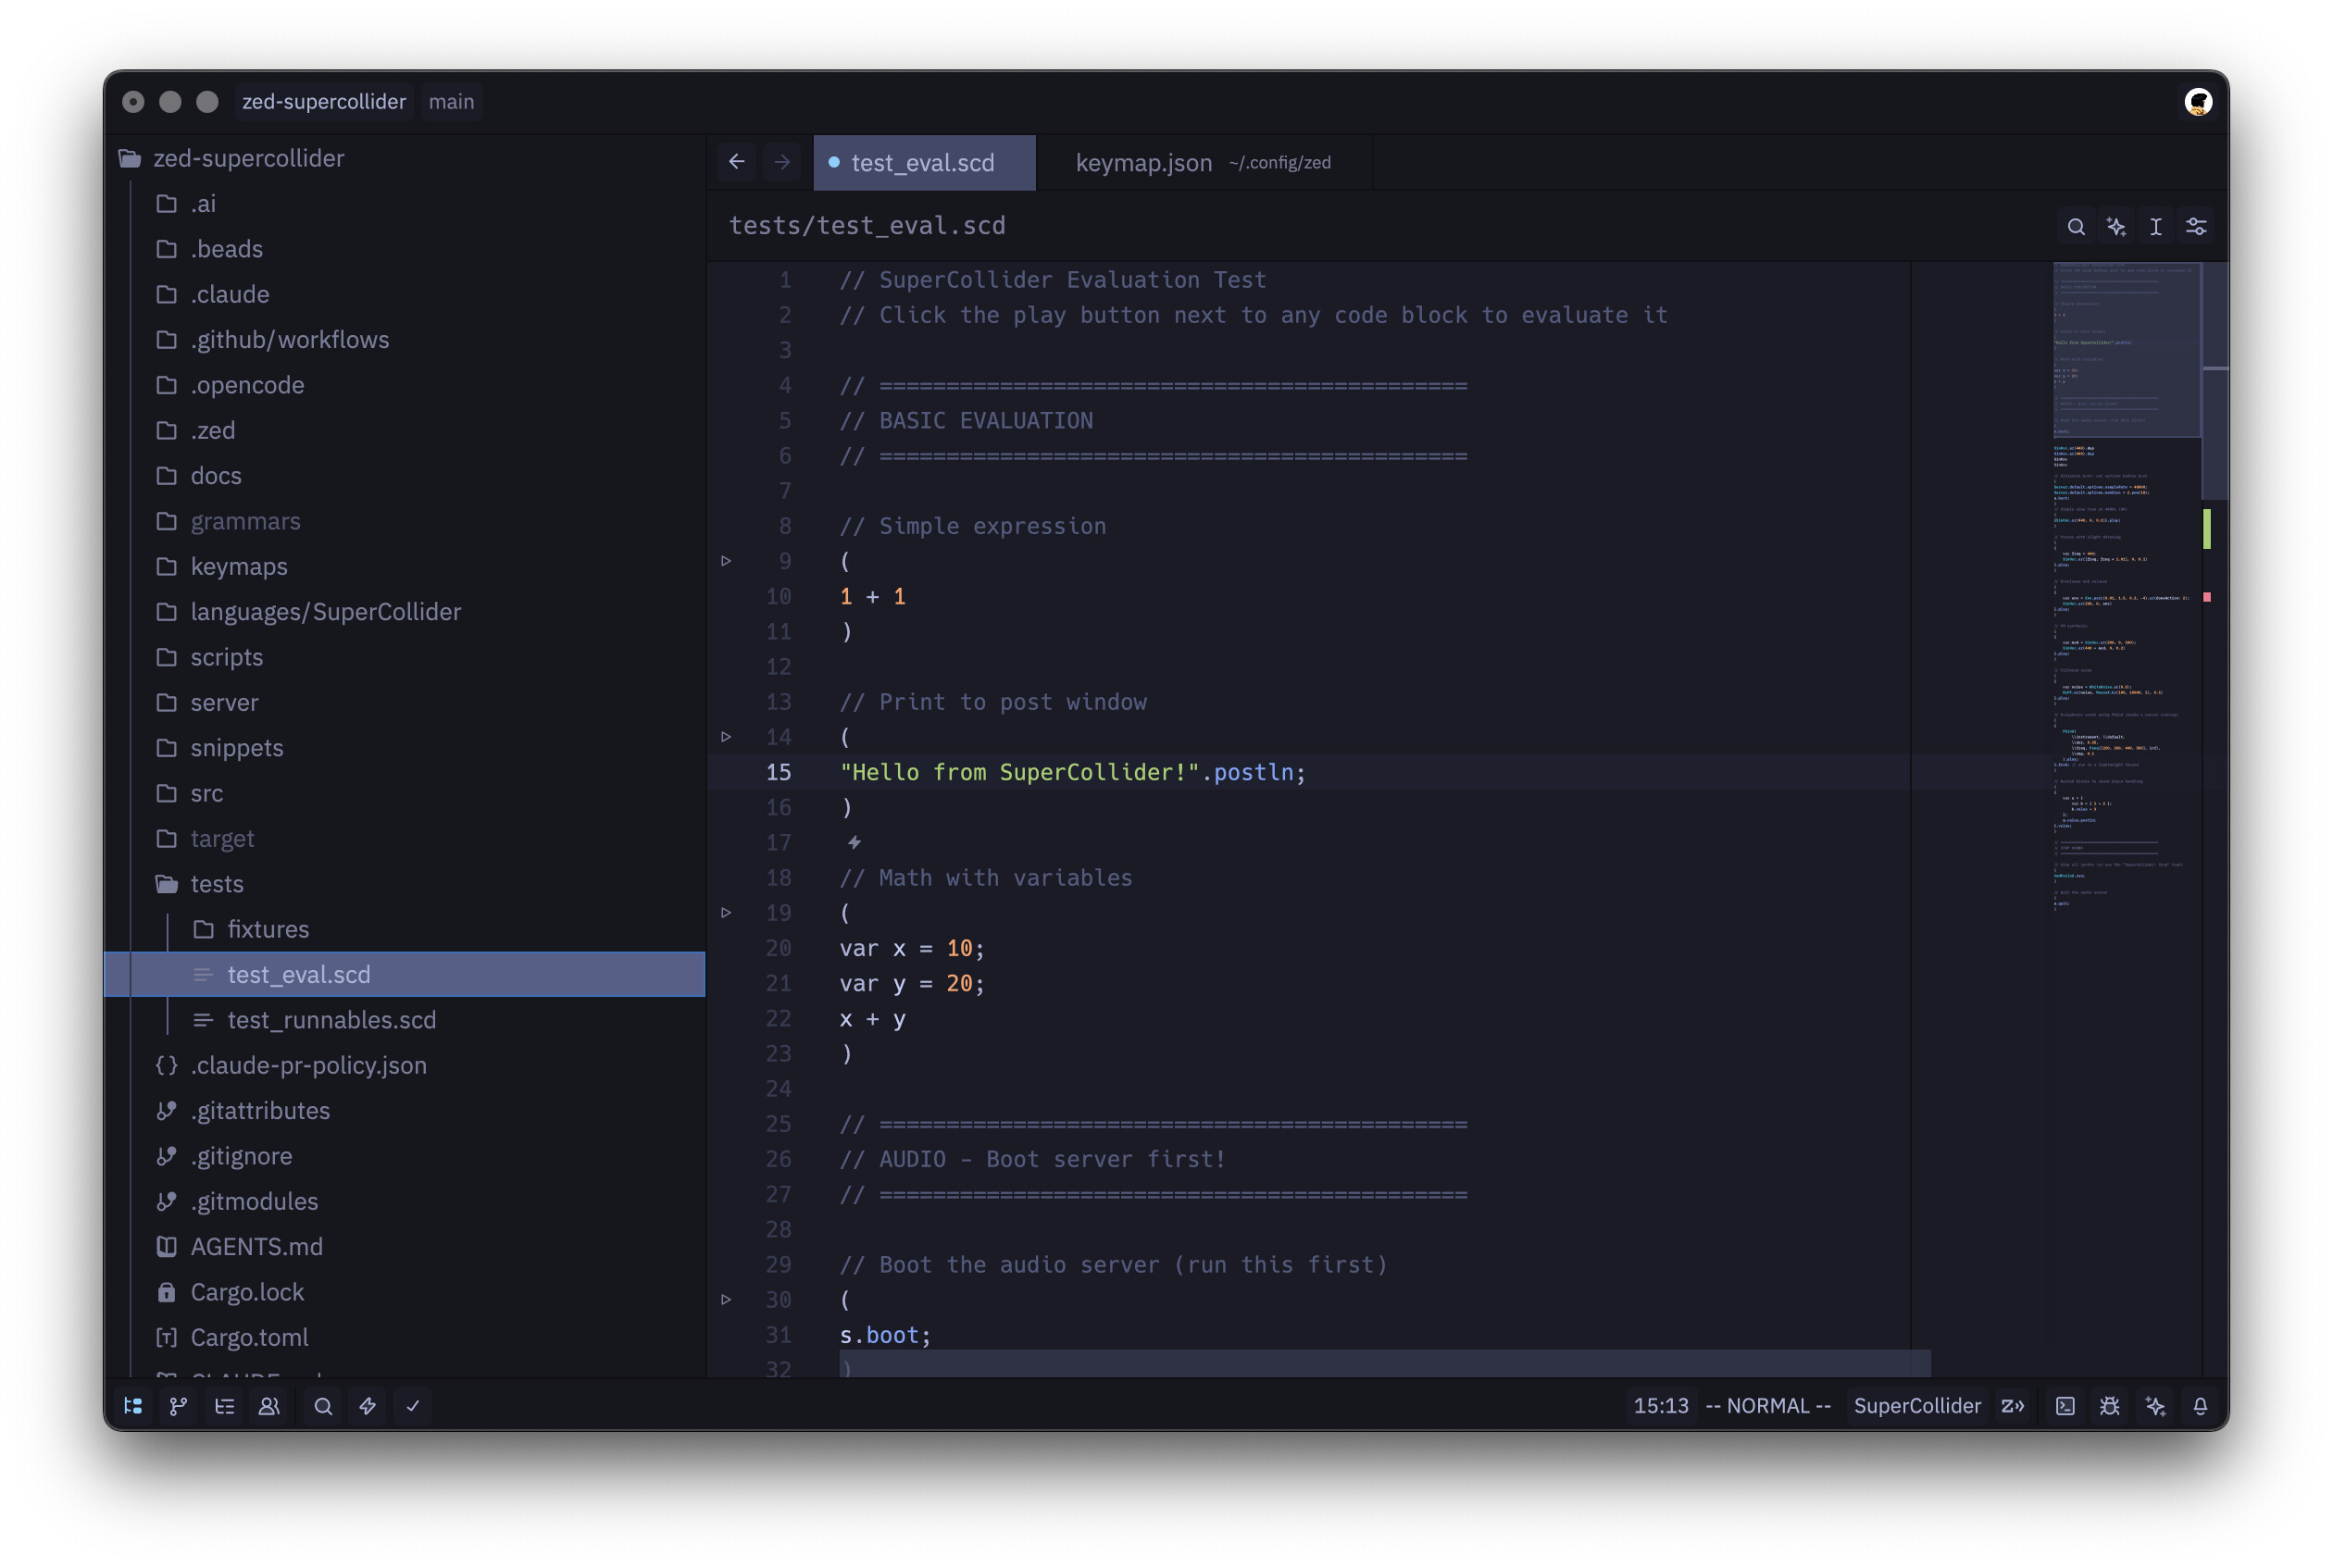Open the git panel icon
Image resolution: width=2333 pixels, height=1568 pixels.
click(x=178, y=1406)
